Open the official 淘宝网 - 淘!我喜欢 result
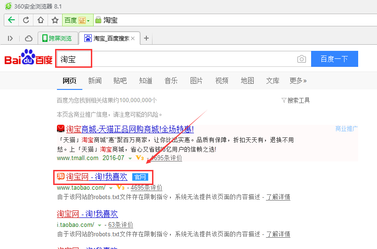The width and height of the screenshot is (377, 249). (x=96, y=177)
